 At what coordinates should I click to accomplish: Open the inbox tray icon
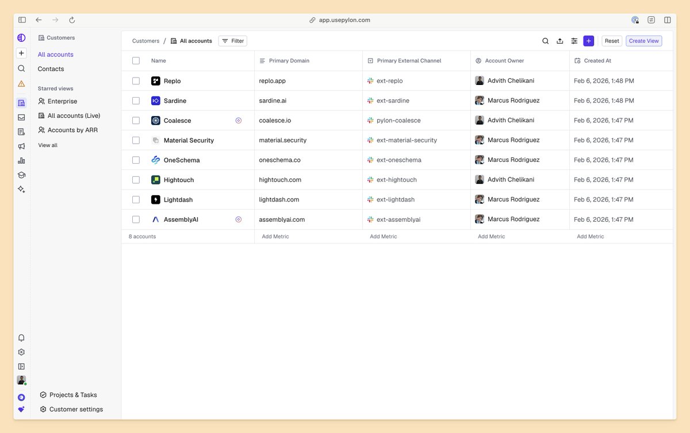click(21, 117)
